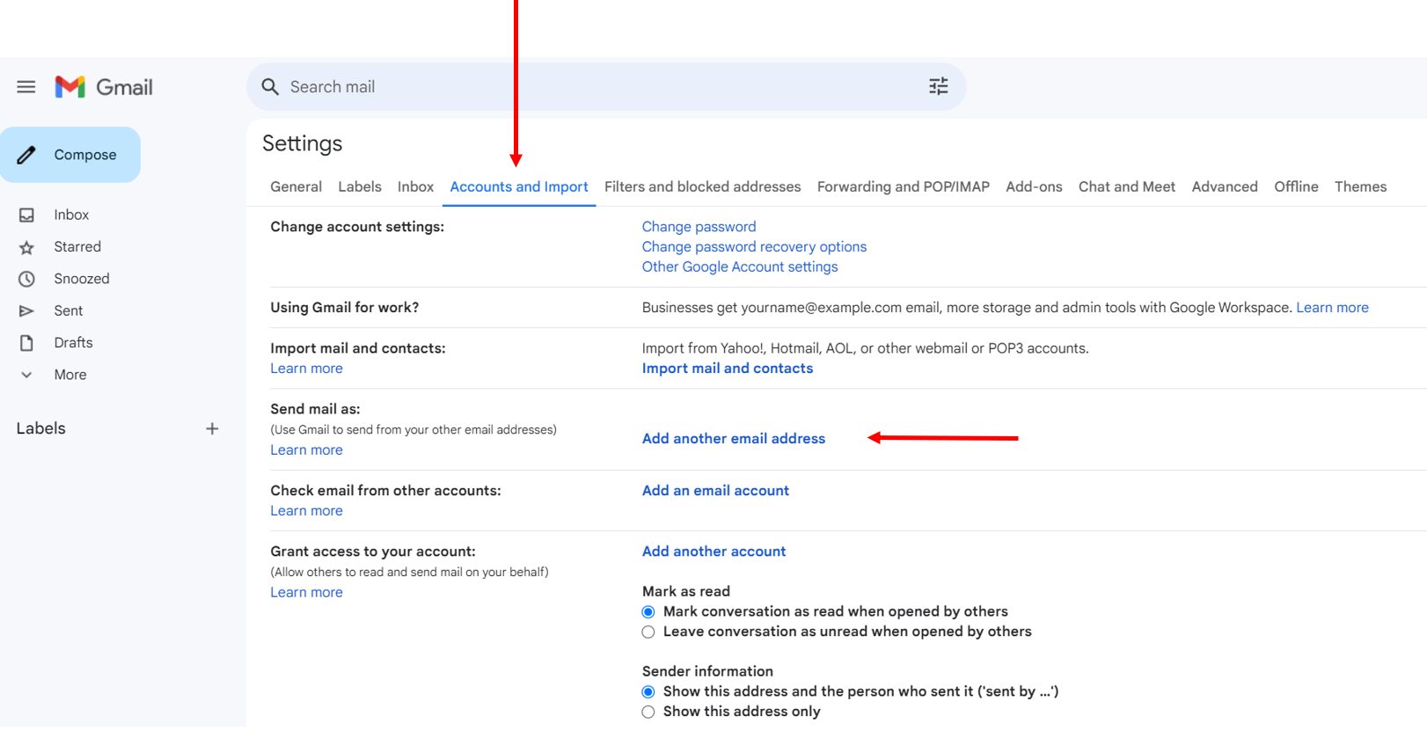This screenshot has height=745, width=1427.
Task: Open Other Google Account settings link
Action: [740, 267]
